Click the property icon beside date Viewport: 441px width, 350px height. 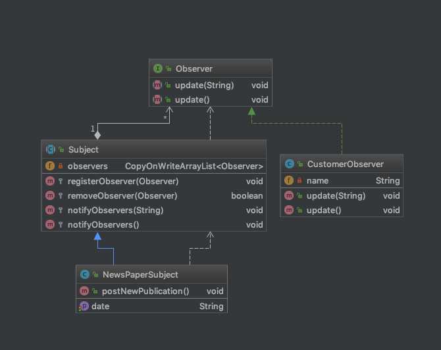pyautogui.click(x=84, y=306)
